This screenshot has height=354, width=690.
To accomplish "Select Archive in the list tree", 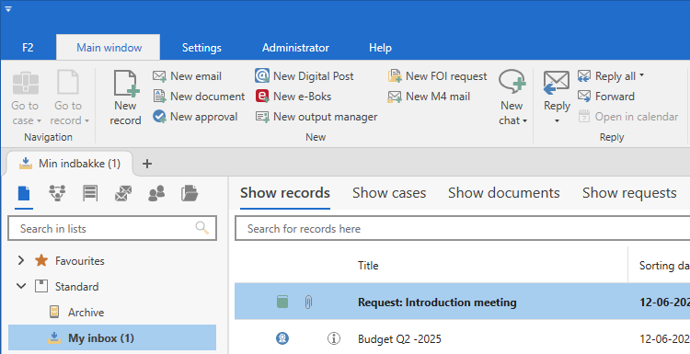I will coord(86,313).
